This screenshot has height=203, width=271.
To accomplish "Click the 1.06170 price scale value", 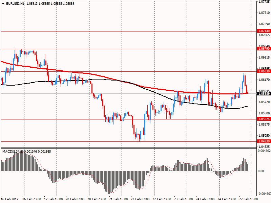I will coord(264,80).
